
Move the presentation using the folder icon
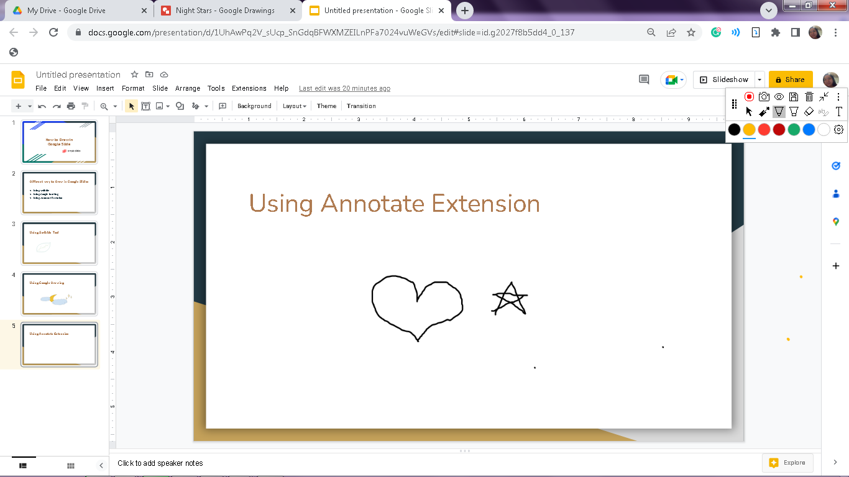(x=149, y=75)
